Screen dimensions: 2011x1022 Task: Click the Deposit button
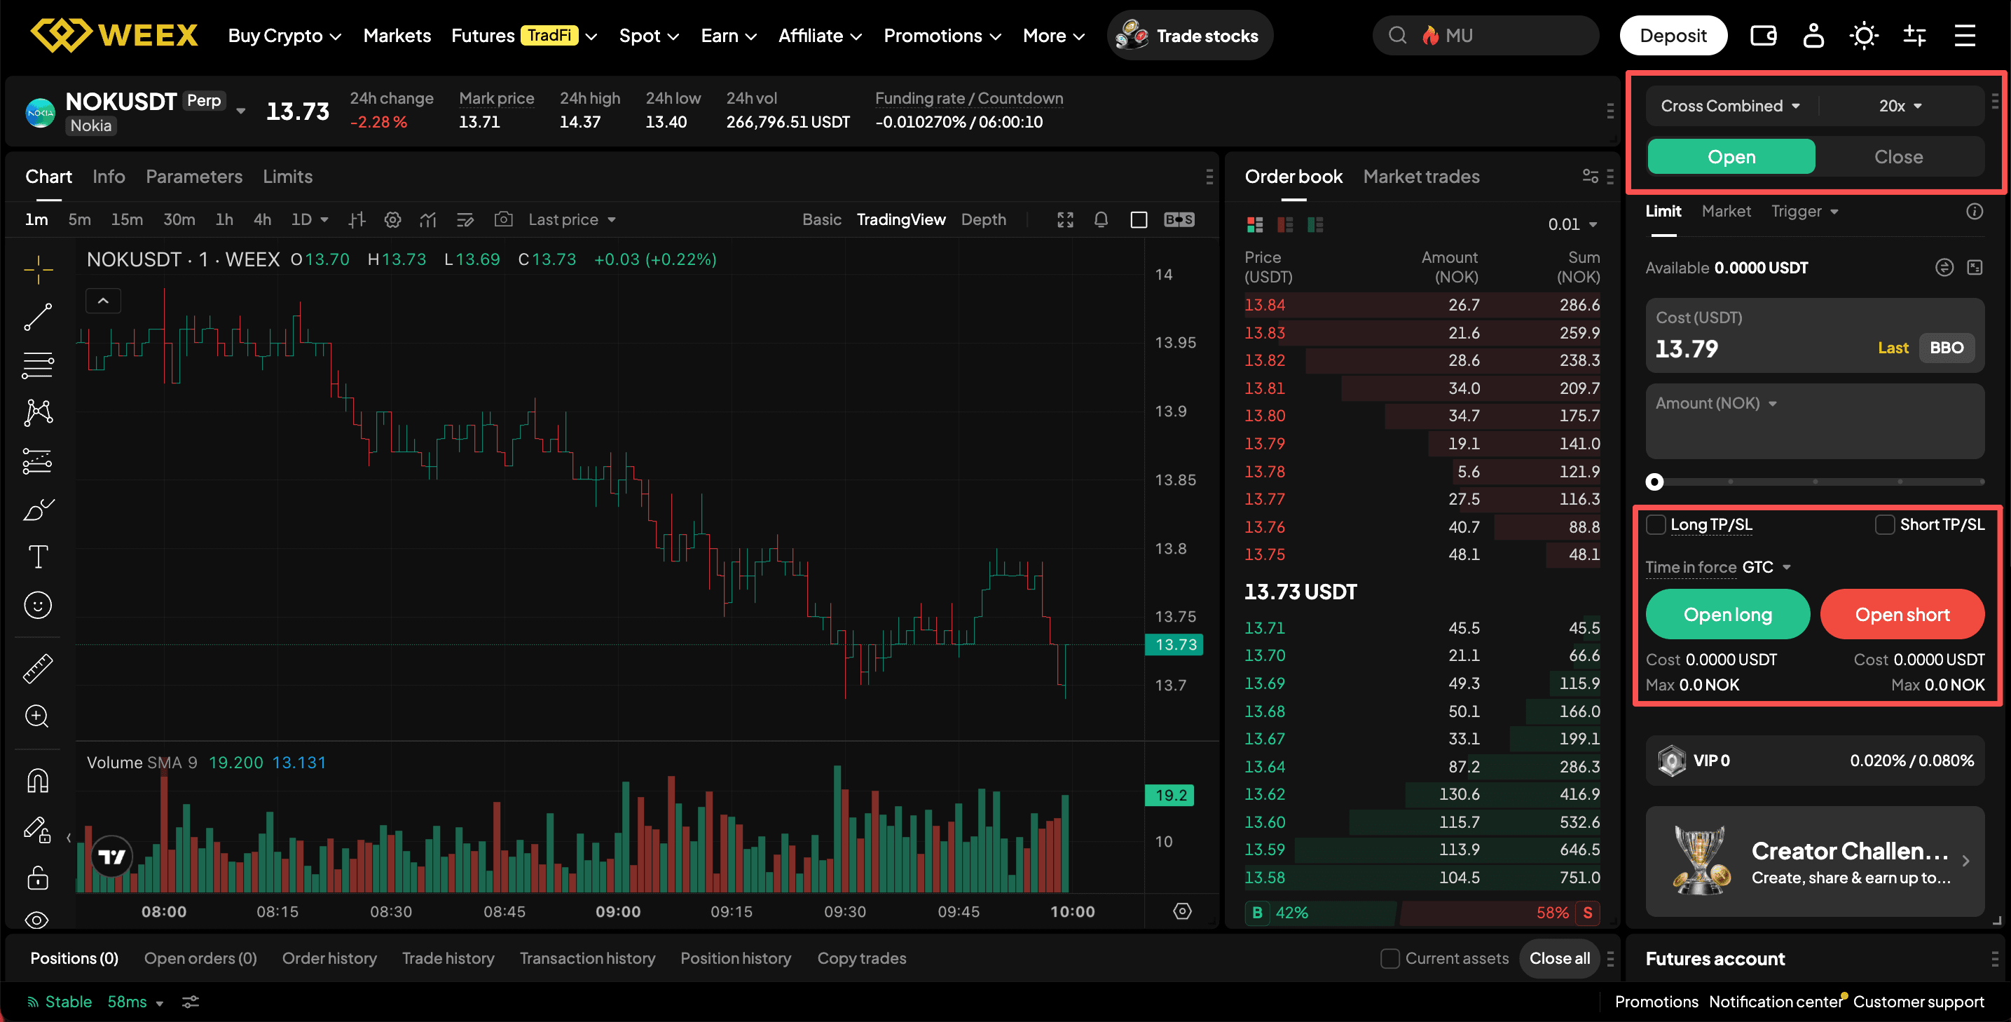[1673, 36]
